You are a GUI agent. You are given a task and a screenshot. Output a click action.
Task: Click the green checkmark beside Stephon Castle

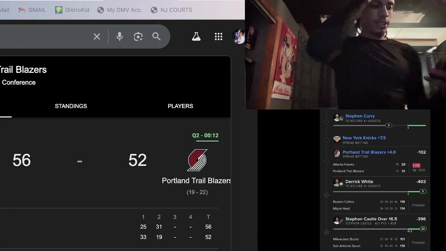326,232
